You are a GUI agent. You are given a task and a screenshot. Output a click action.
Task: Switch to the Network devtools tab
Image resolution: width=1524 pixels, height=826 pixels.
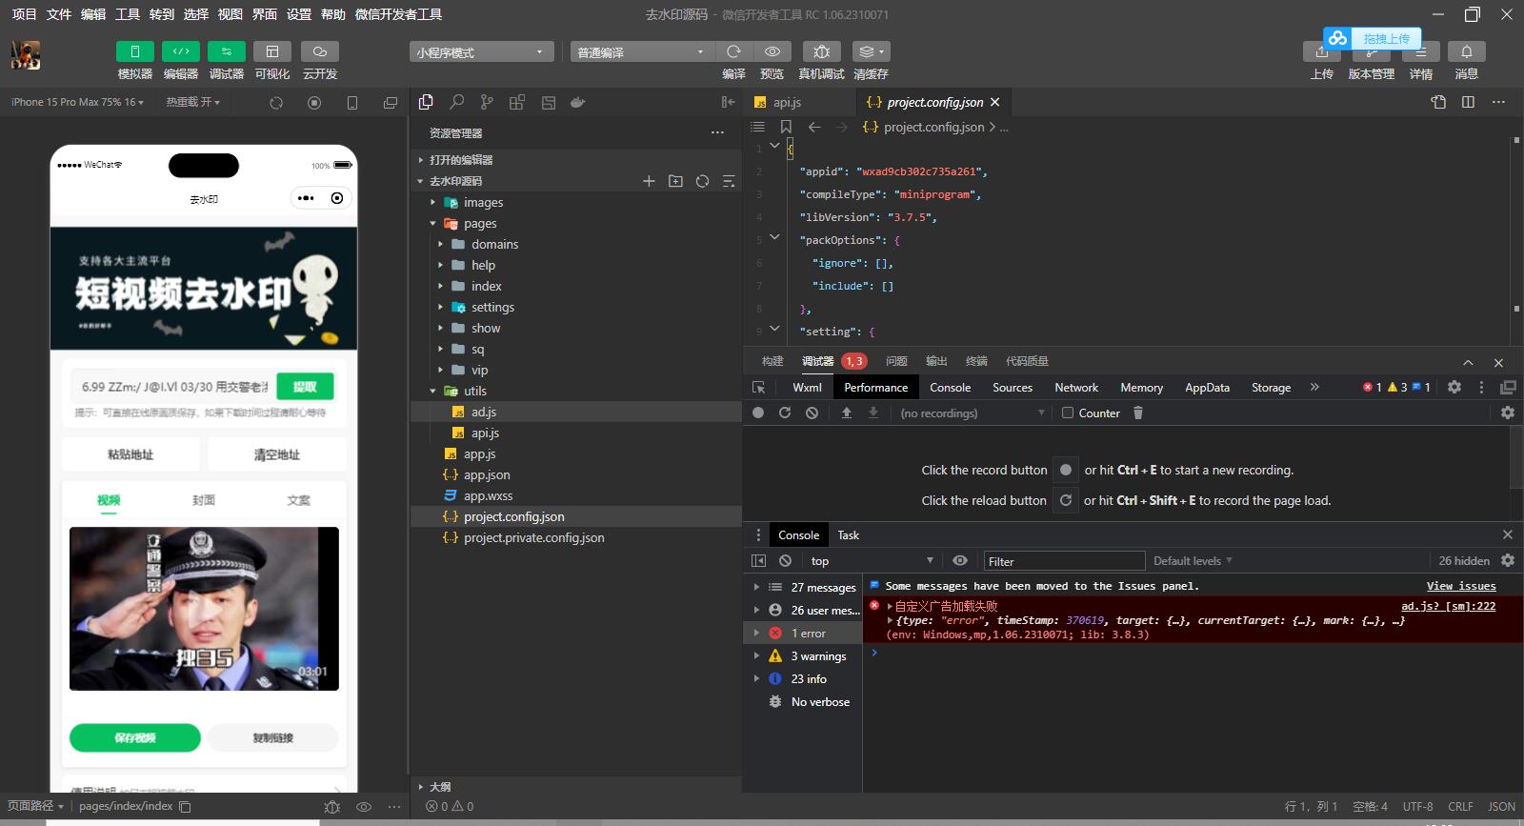tap(1076, 387)
